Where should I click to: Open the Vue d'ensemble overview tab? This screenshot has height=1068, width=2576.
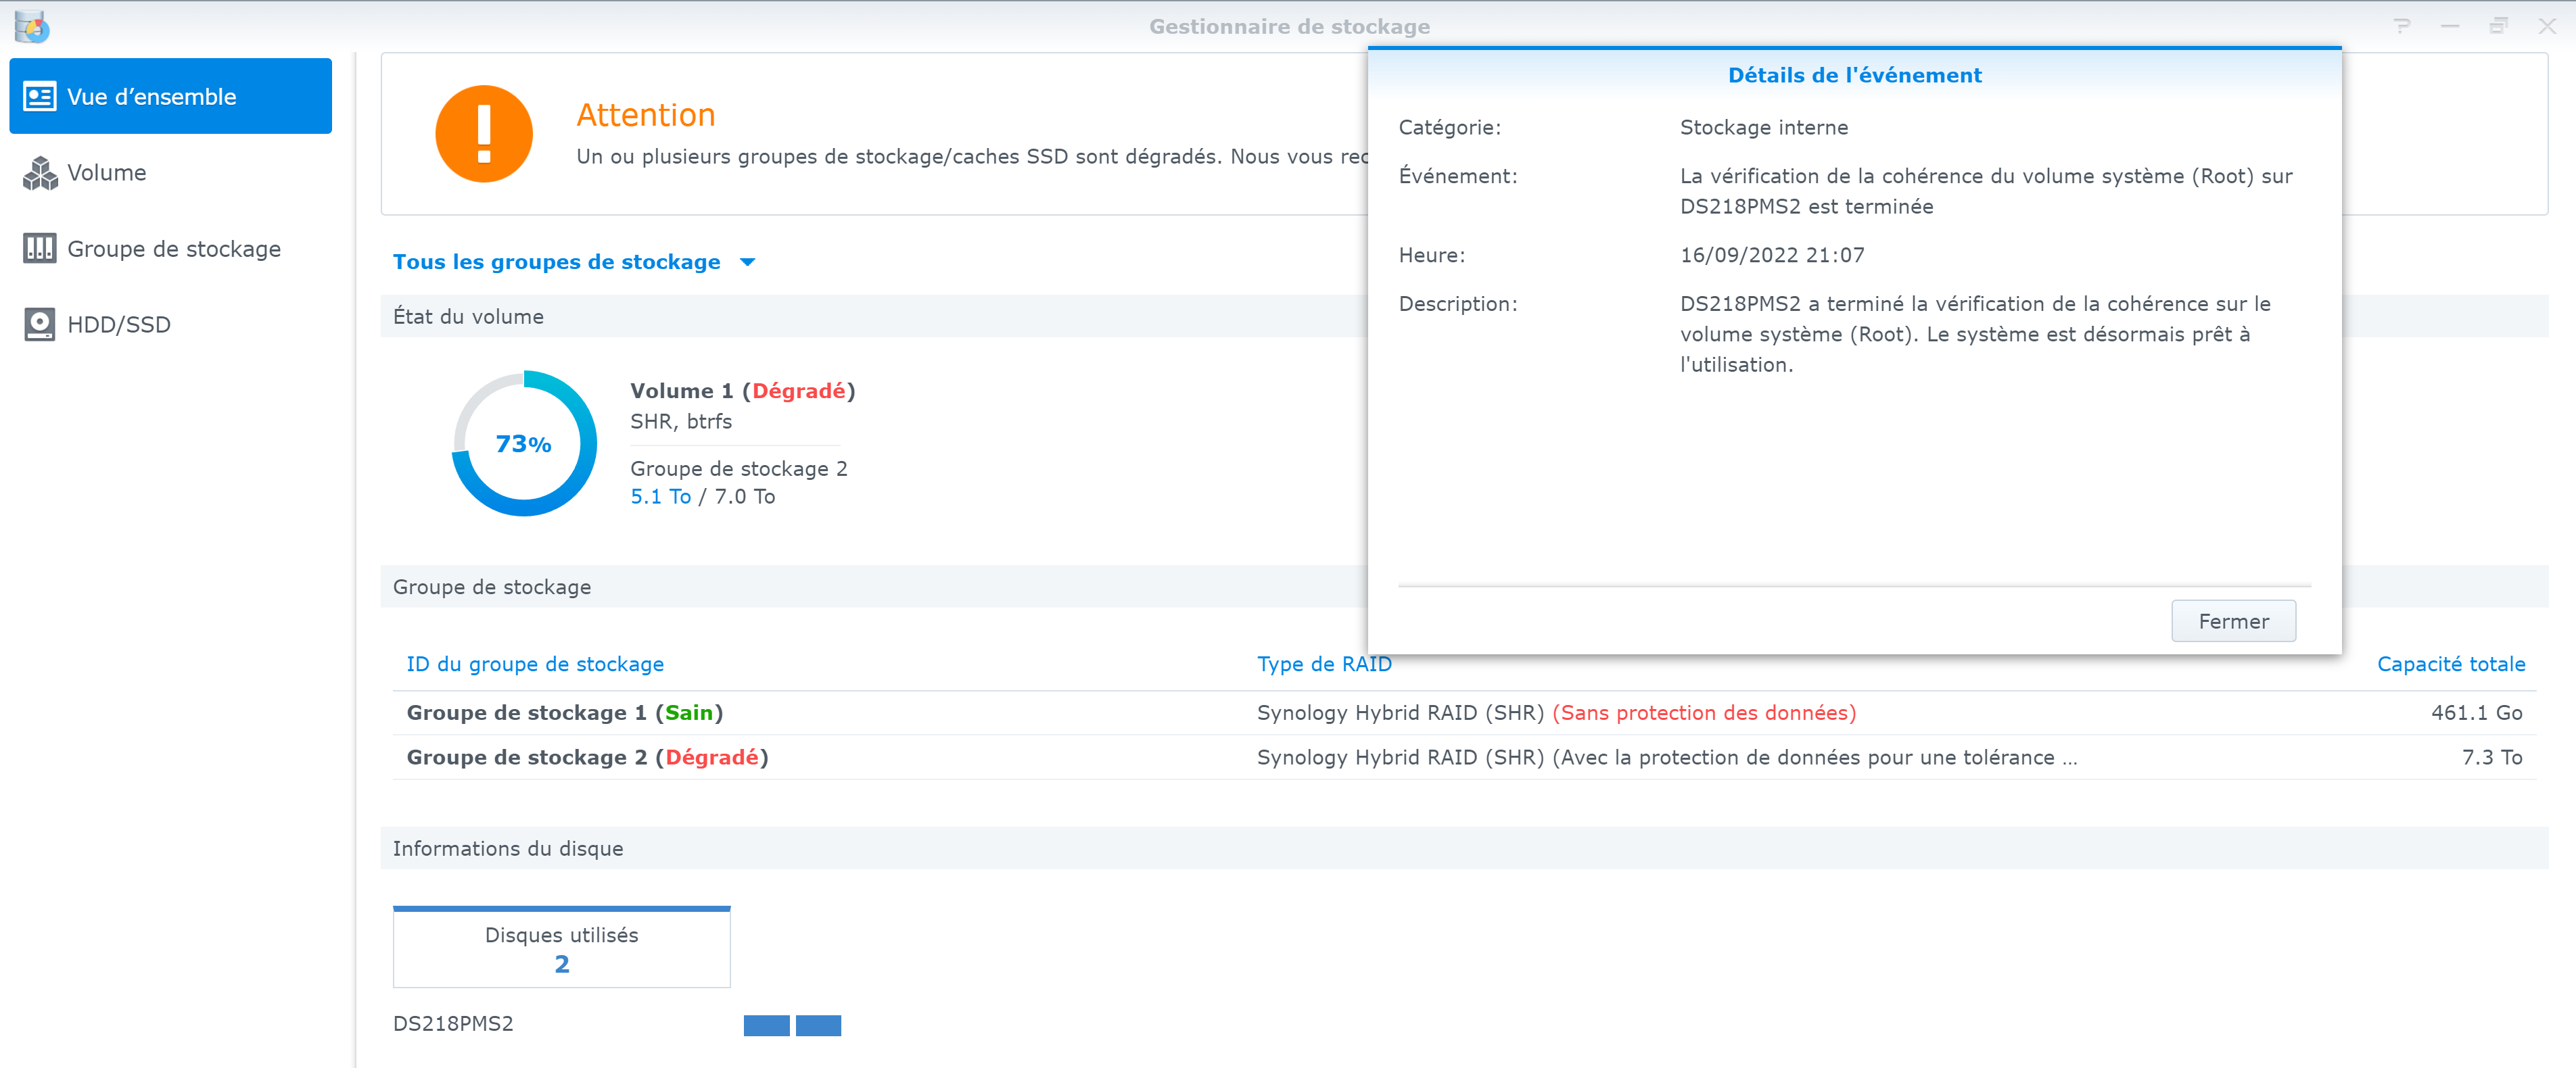170,96
